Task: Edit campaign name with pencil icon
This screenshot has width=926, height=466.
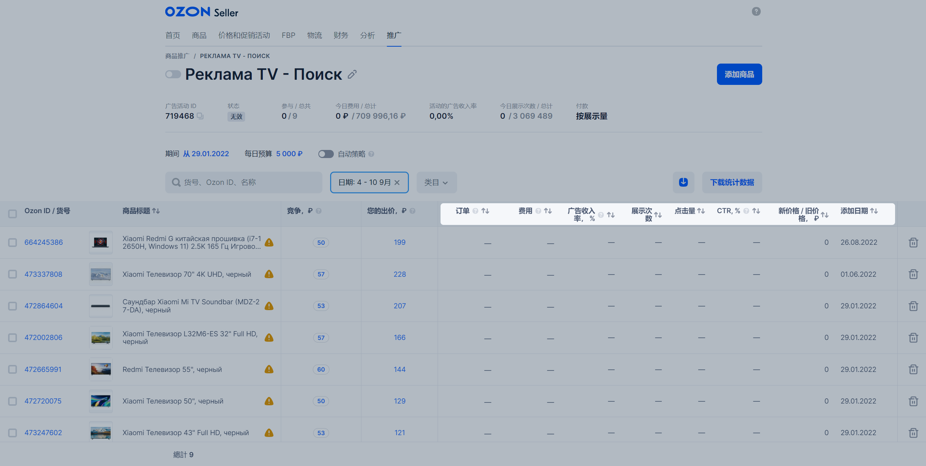Action: (352, 74)
